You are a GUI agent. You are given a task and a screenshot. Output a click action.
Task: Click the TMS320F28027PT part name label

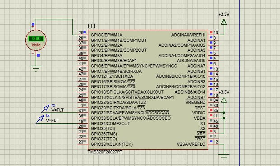[105, 152]
